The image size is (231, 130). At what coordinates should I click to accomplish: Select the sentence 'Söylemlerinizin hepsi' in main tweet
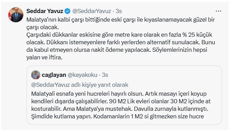(180, 50)
